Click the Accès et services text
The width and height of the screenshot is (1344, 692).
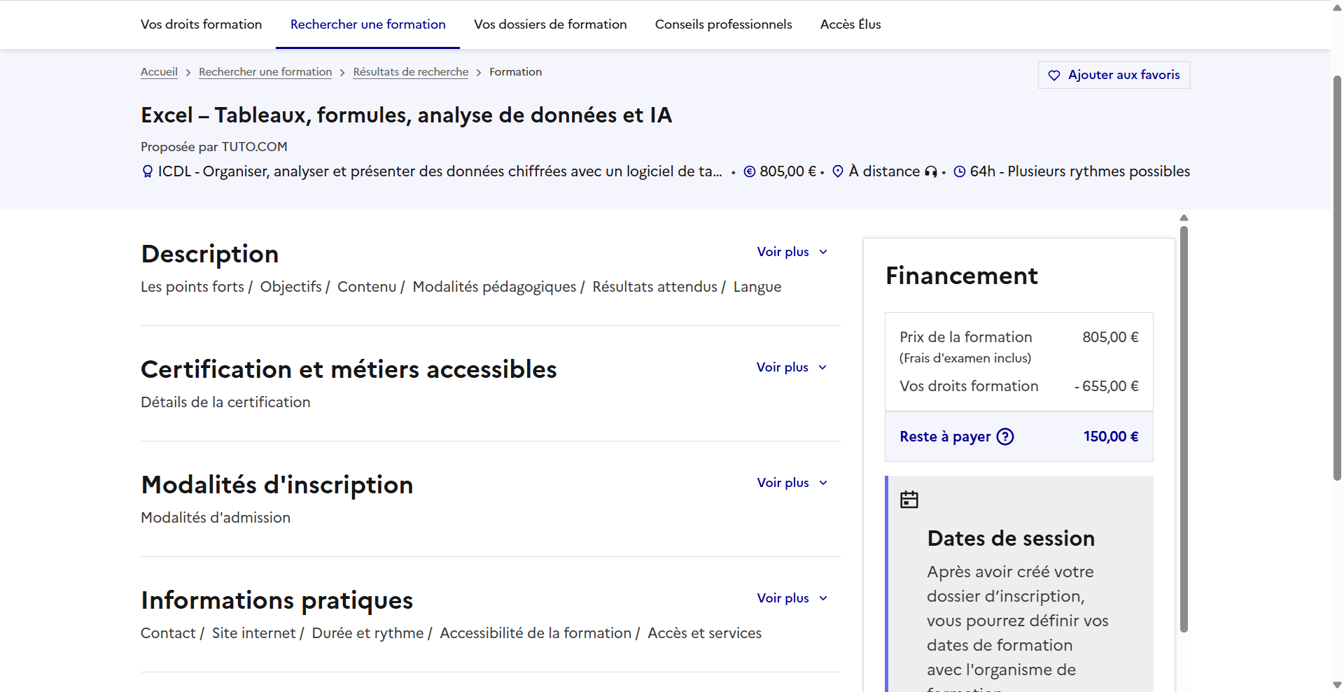pyautogui.click(x=704, y=633)
